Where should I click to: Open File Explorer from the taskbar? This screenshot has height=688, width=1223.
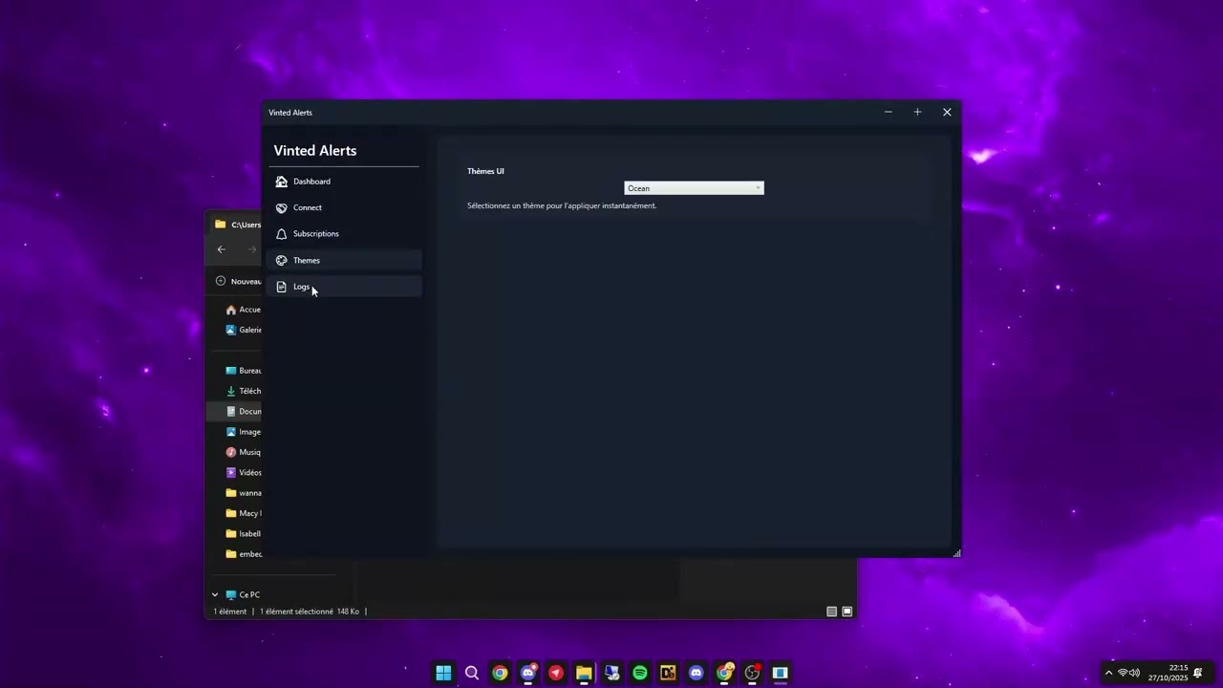(584, 673)
